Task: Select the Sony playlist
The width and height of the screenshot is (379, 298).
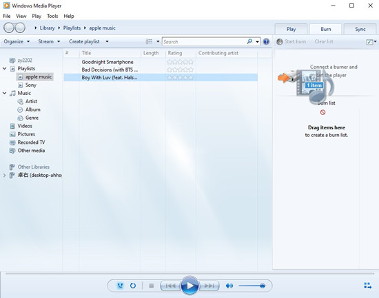Action: [x=27, y=85]
